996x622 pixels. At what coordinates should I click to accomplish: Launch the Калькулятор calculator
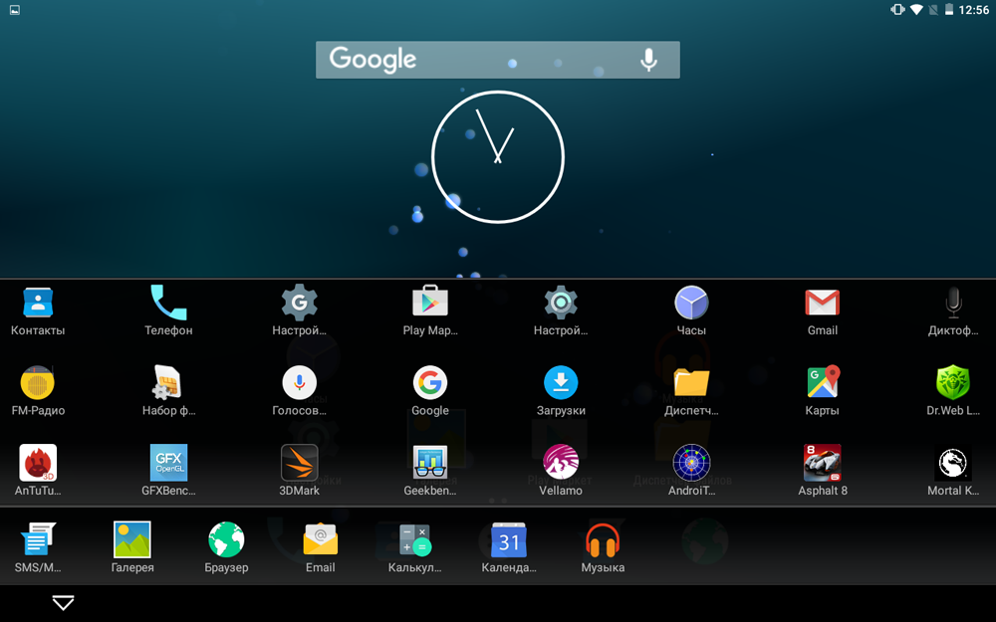(x=414, y=539)
